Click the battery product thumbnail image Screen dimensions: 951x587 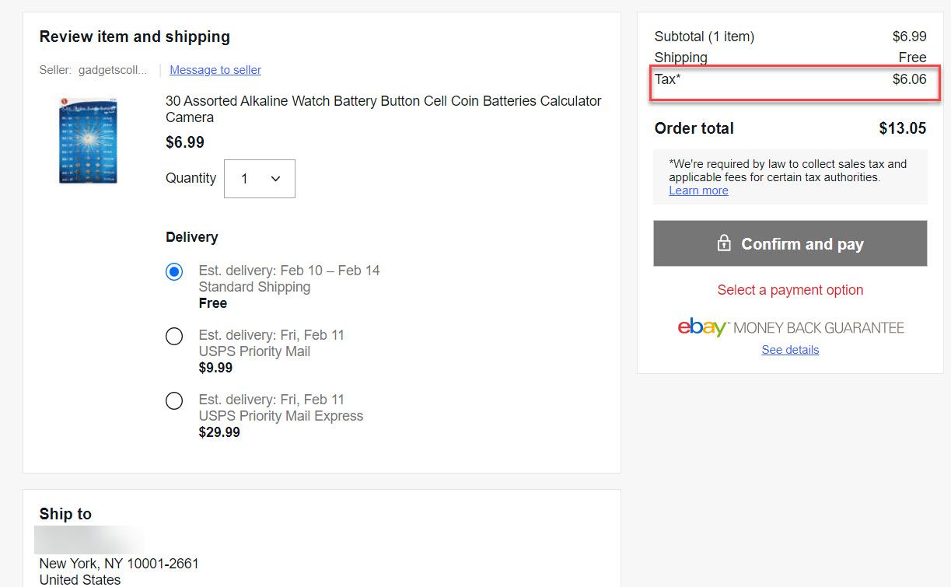87,141
